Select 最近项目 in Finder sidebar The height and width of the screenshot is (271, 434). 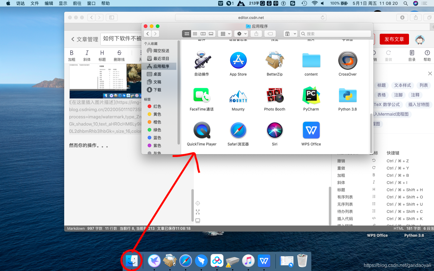[x=159, y=58]
